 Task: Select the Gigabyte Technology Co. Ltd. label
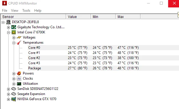[x=41, y=27]
